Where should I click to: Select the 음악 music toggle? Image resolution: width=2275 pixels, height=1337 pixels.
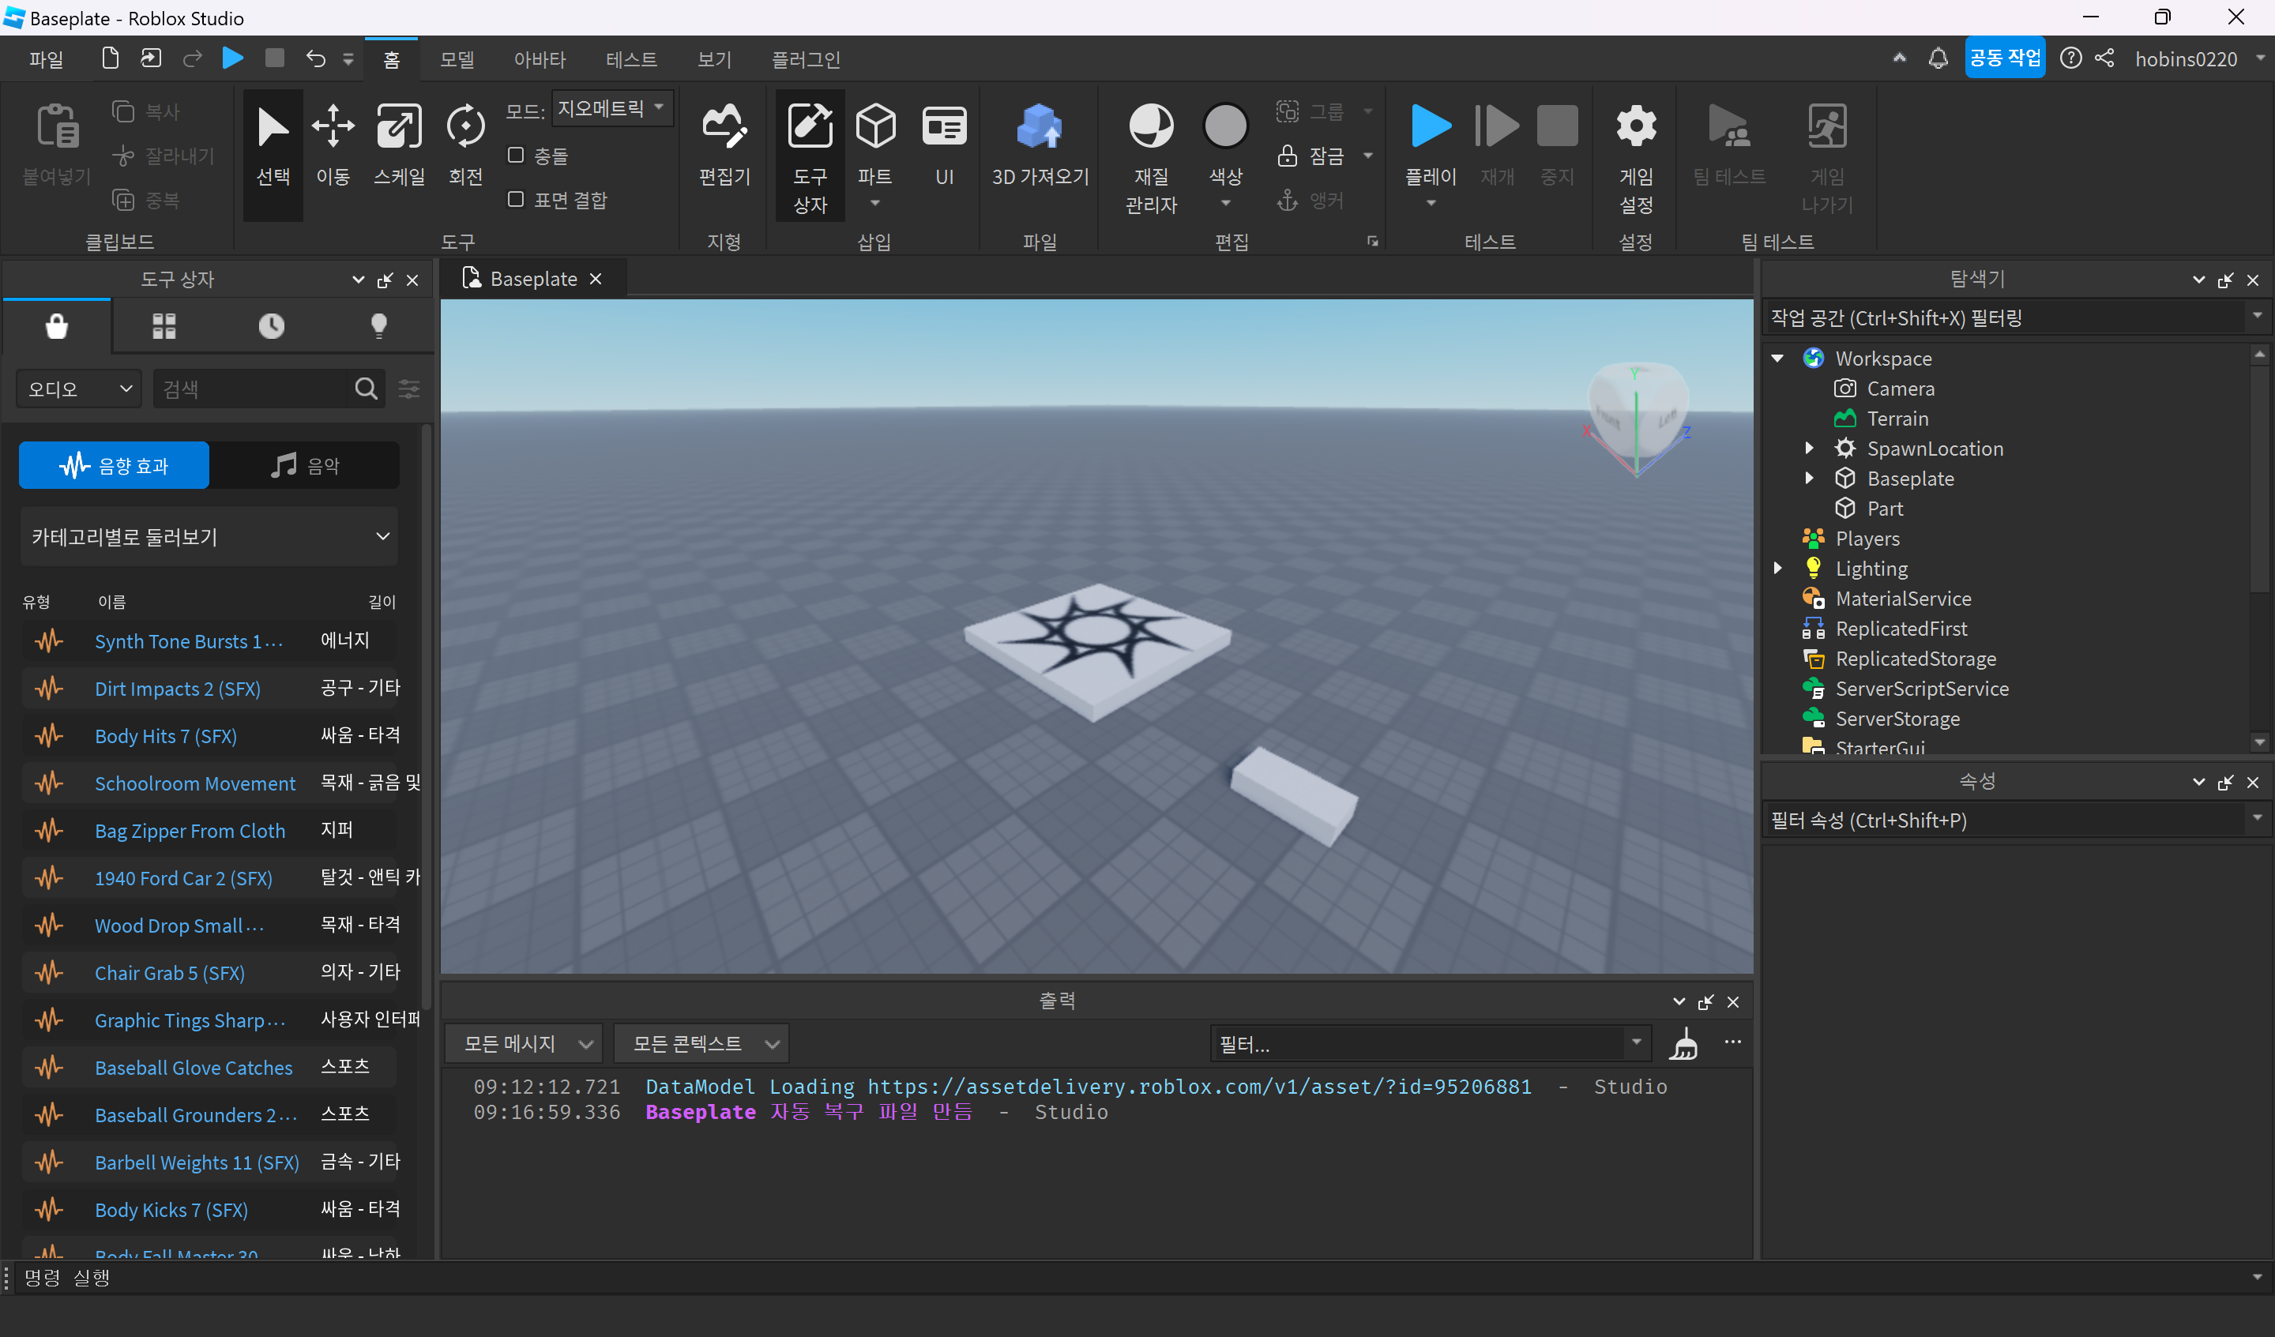pos(304,465)
